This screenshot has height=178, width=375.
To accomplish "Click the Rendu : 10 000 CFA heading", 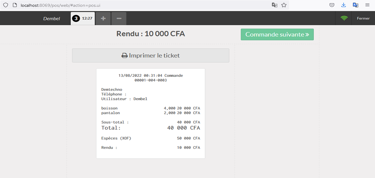I will click(x=150, y=34).
